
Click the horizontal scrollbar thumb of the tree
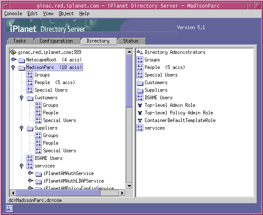(x=58, y=193)
